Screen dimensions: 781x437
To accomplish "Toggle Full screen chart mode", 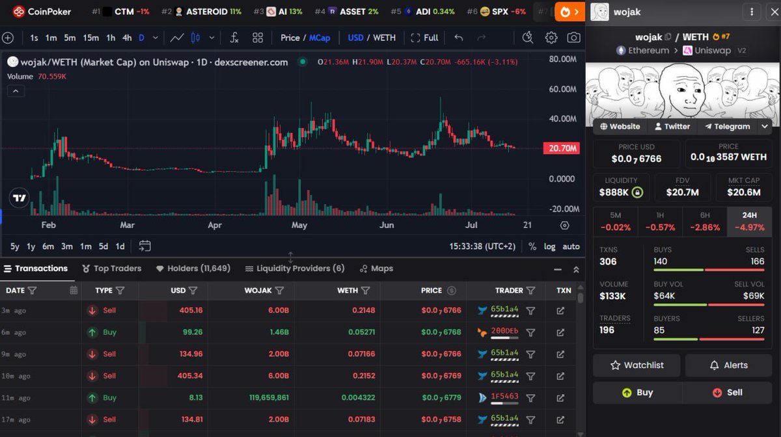I will pos(424,38).
